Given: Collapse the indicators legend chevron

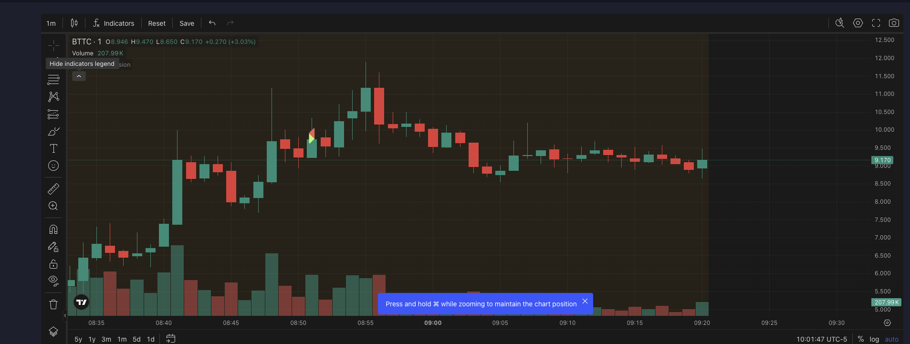Looking at the screenshot, I should pyautogui.click(x=79, y=76).
